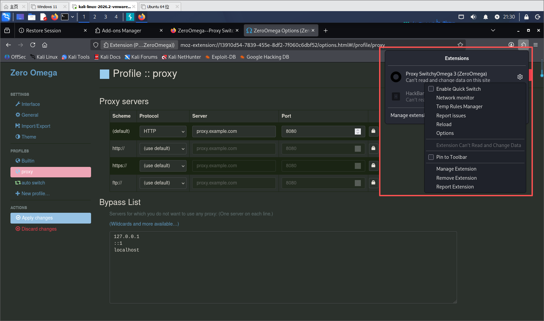
Task: Open Theme settings page
Action: pos(26,137)
